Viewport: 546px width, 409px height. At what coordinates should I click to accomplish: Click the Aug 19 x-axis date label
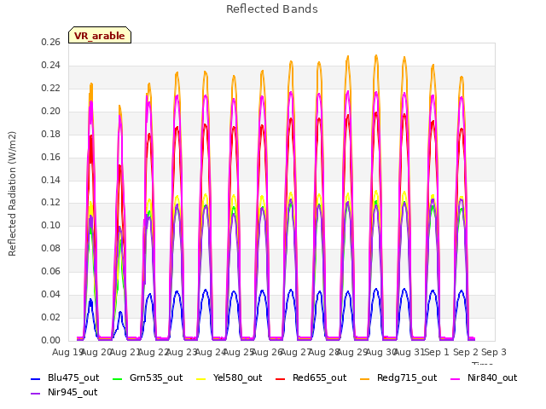[x=67, y=352]
